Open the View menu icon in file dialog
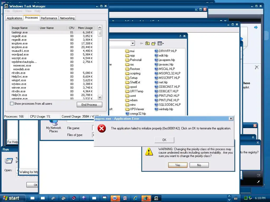 pyautogui.click(x=161, y=43)
